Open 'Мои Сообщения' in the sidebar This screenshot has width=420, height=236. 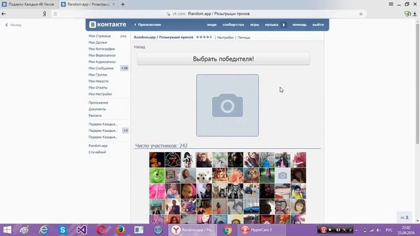click(101, 68)
